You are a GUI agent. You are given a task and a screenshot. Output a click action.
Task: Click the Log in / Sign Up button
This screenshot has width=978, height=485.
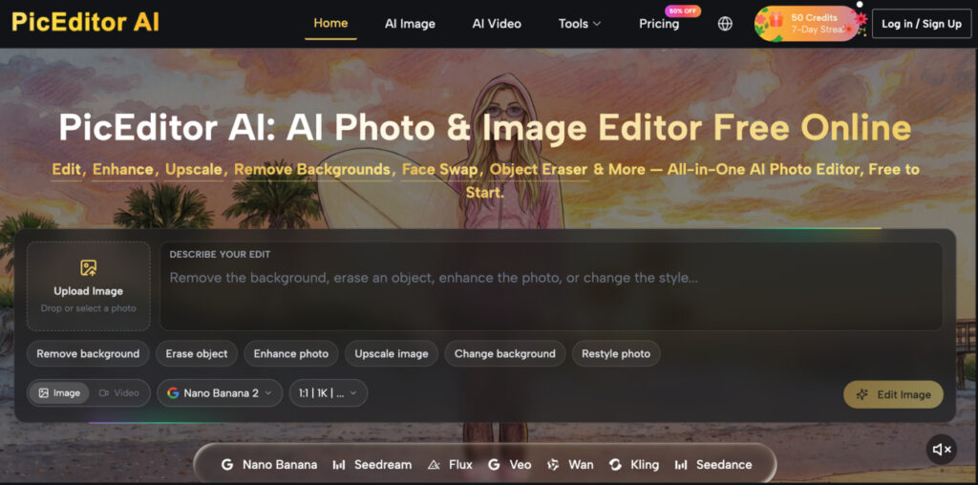[x=922, y=24]
